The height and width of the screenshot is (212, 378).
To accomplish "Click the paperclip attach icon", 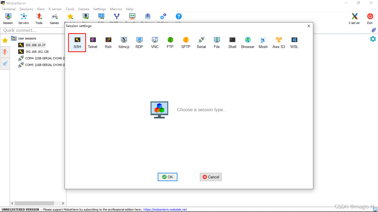I will (374, 30).
